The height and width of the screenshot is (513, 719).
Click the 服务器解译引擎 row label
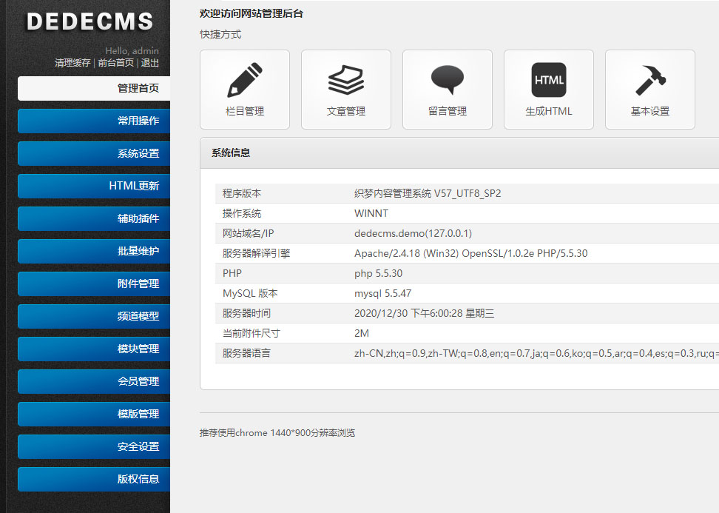tap(257, 253)
